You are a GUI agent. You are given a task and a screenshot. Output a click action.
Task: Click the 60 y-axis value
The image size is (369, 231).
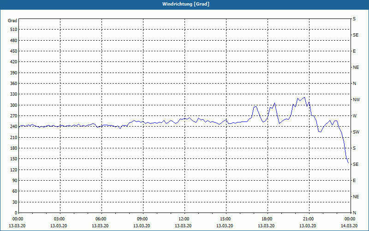point(15,191)
